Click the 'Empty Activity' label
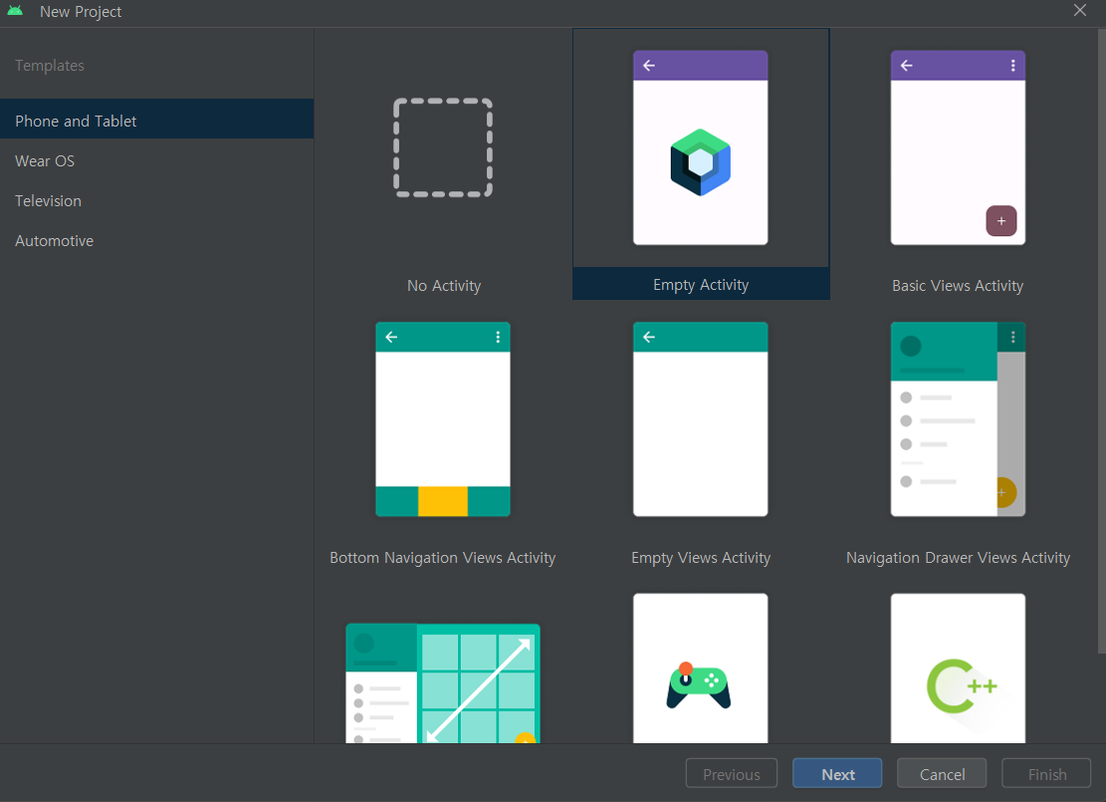 coord(701,285)
